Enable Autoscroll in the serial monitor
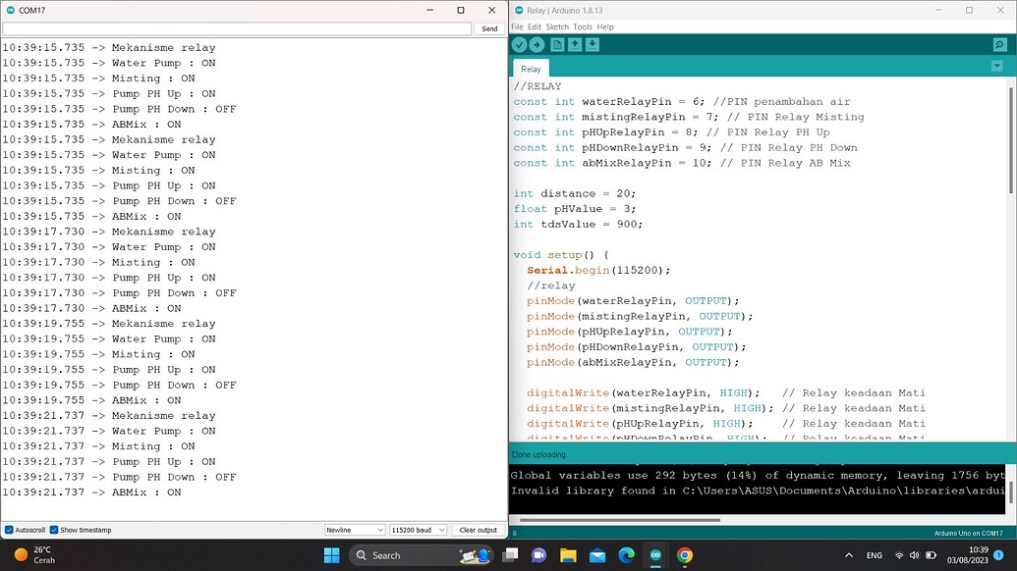Image resolution: width=1017 pixels, height=571 pixels. pyautogui.click(x=10, y=530)
